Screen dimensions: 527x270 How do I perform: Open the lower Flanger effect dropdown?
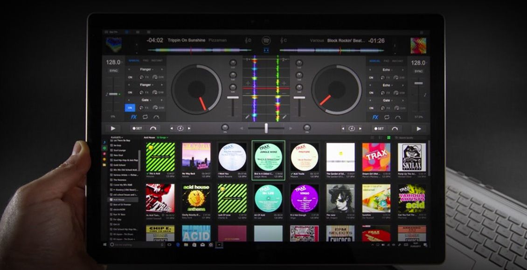(x=146, y=85)
